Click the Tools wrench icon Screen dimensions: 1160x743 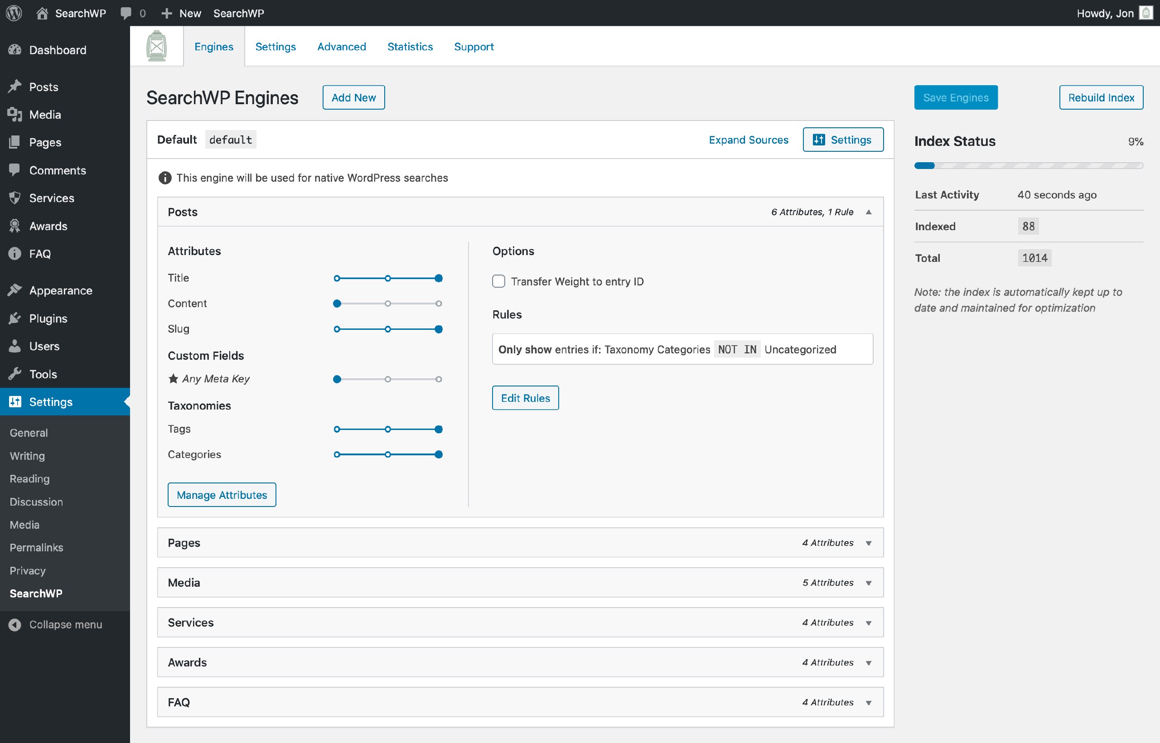(x=15, y=374)
